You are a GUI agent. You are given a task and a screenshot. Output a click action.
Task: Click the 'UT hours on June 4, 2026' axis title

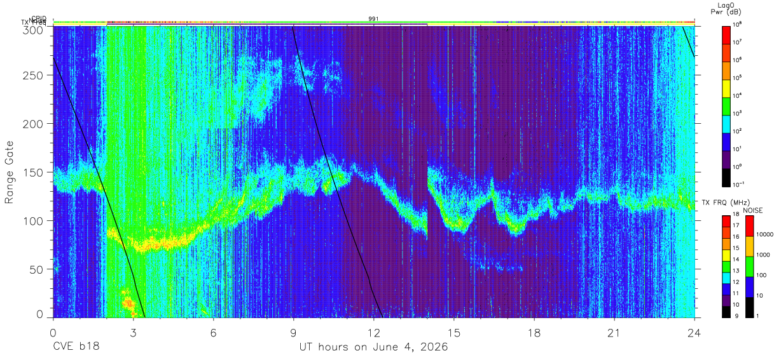(374, 347)
